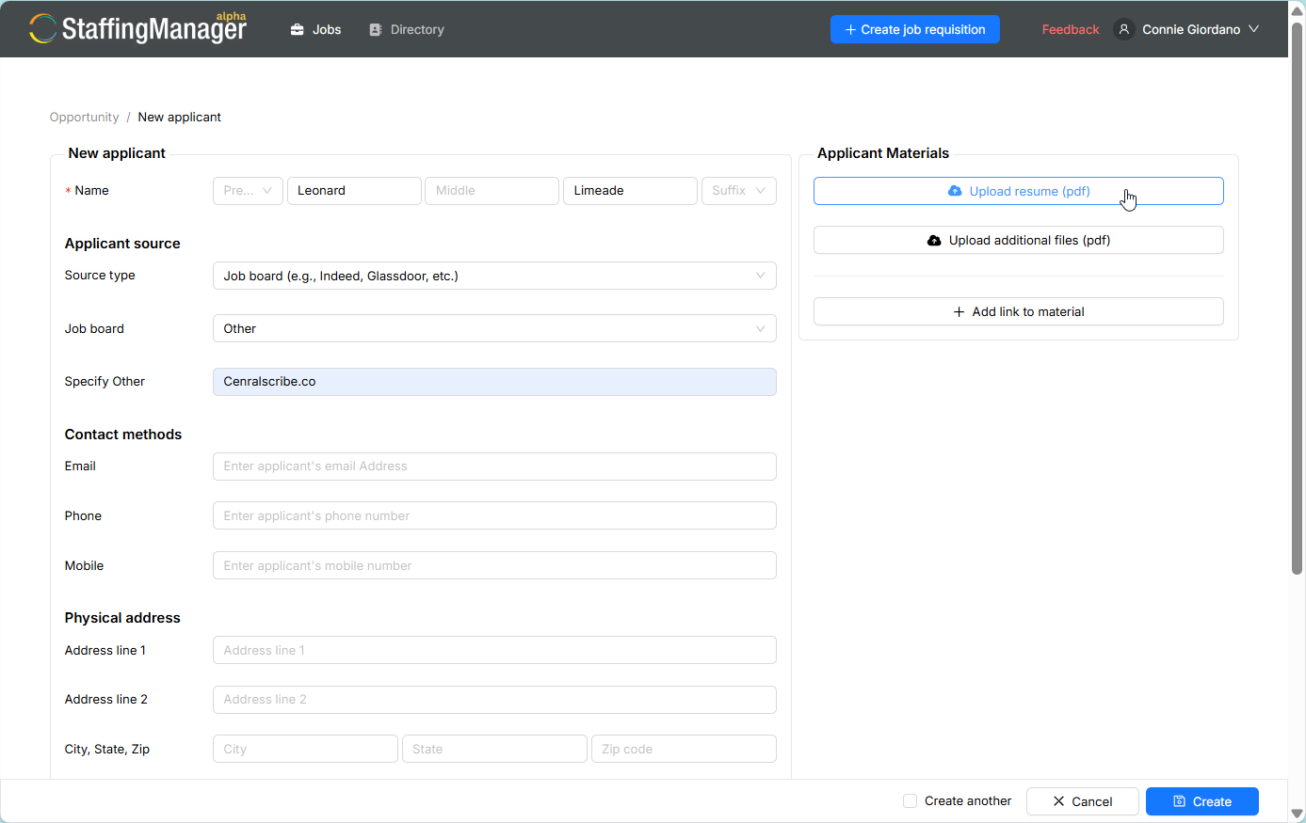Click the State field
1306x823 pixels.
pyautogui.click(x=494, y=749)
